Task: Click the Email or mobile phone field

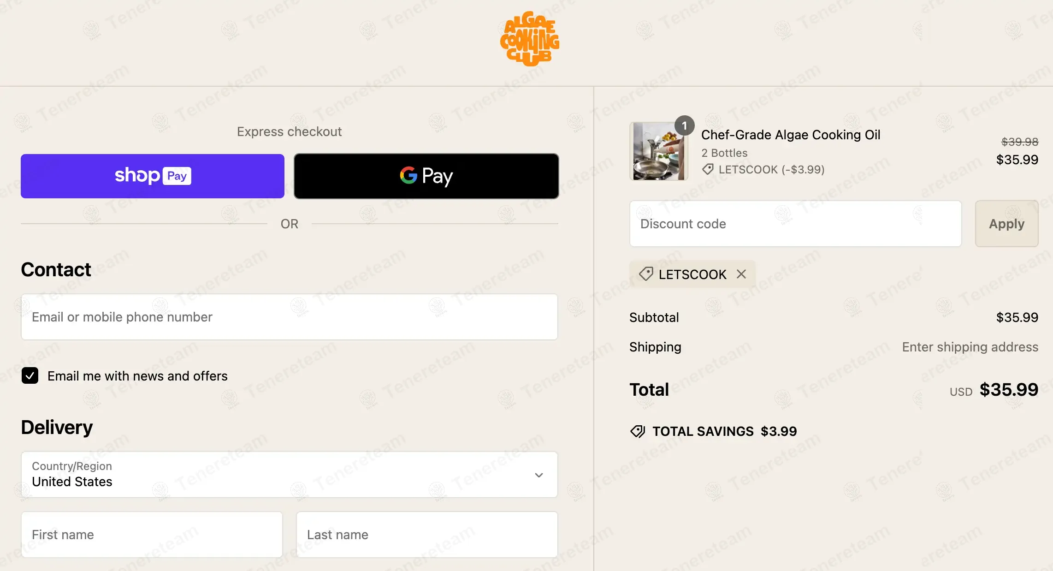Action: (x=290, y=317)
